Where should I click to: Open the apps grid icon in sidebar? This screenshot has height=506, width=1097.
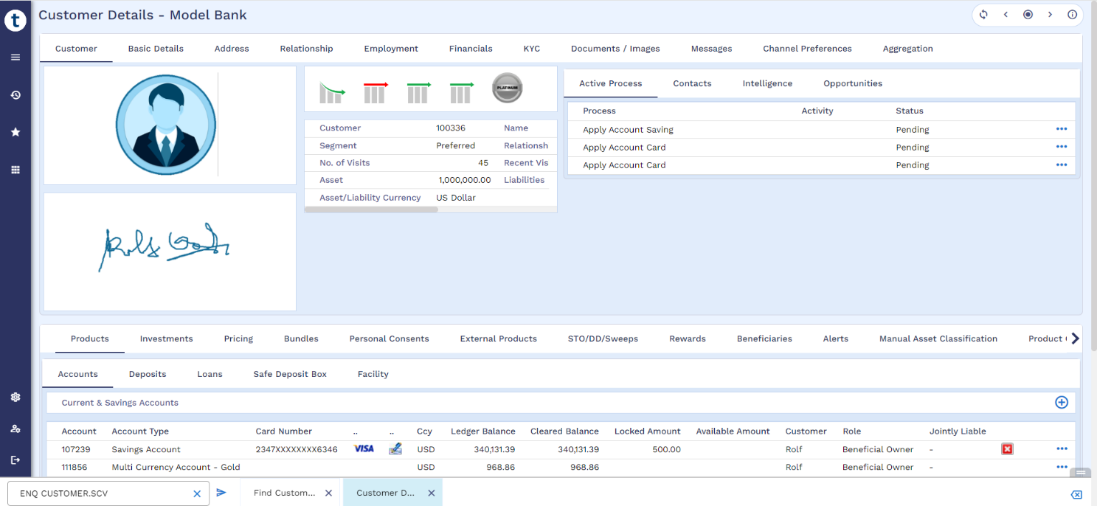tap(15, 170)
